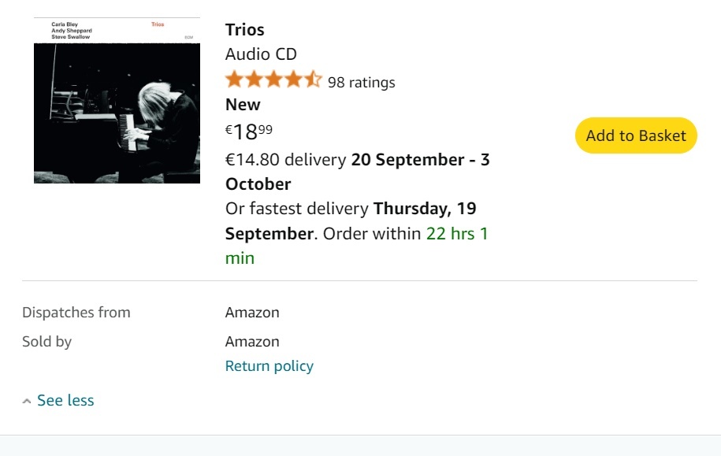Screen dimensions: 721x456
Task: Click the artist names on the album cover
Action: pyautogui.click(x=69, y=31)
